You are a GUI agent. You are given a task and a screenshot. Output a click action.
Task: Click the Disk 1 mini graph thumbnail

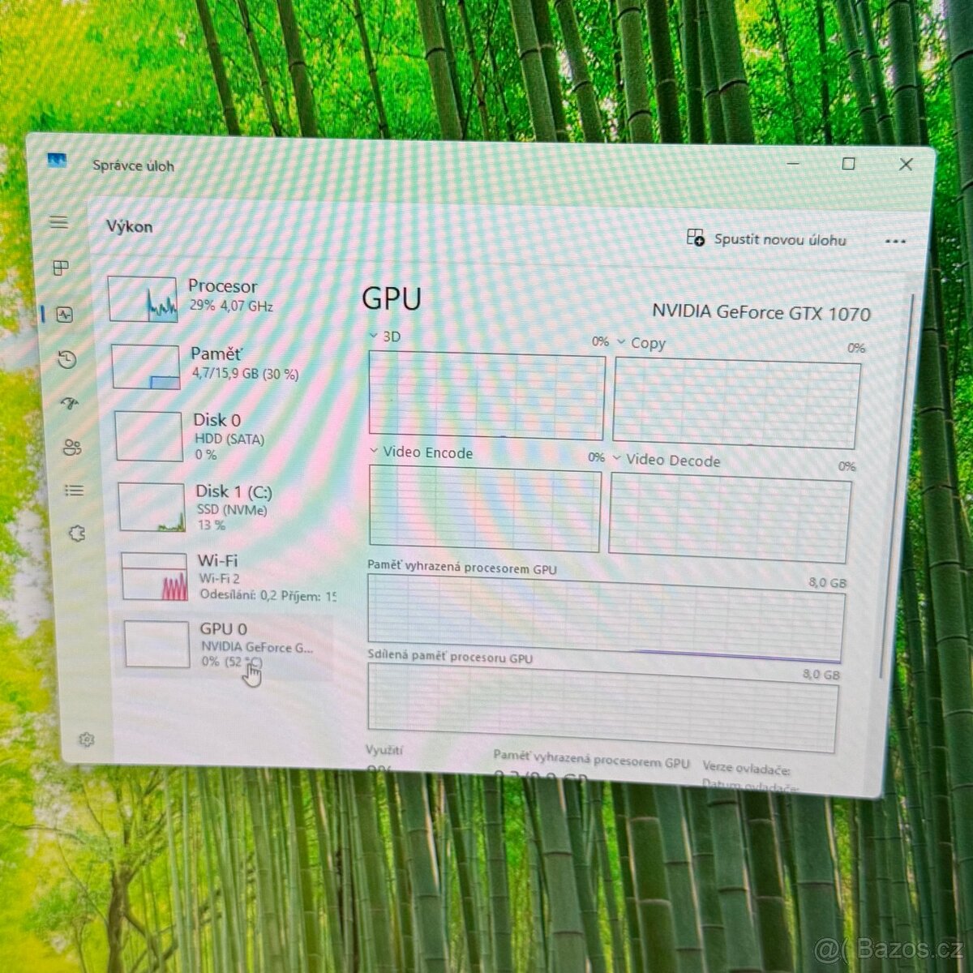point(152,507)
